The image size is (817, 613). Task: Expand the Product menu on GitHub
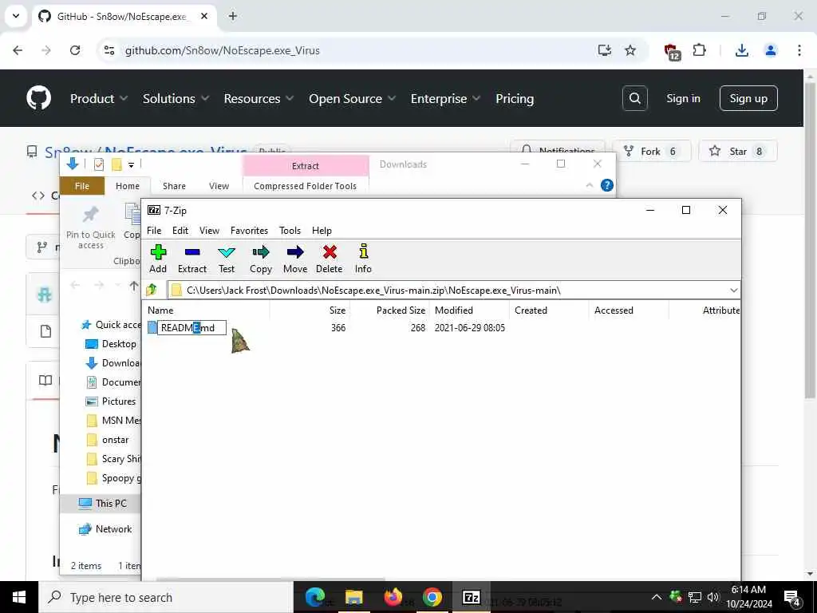pyautogui.click(x=98, y=98)
